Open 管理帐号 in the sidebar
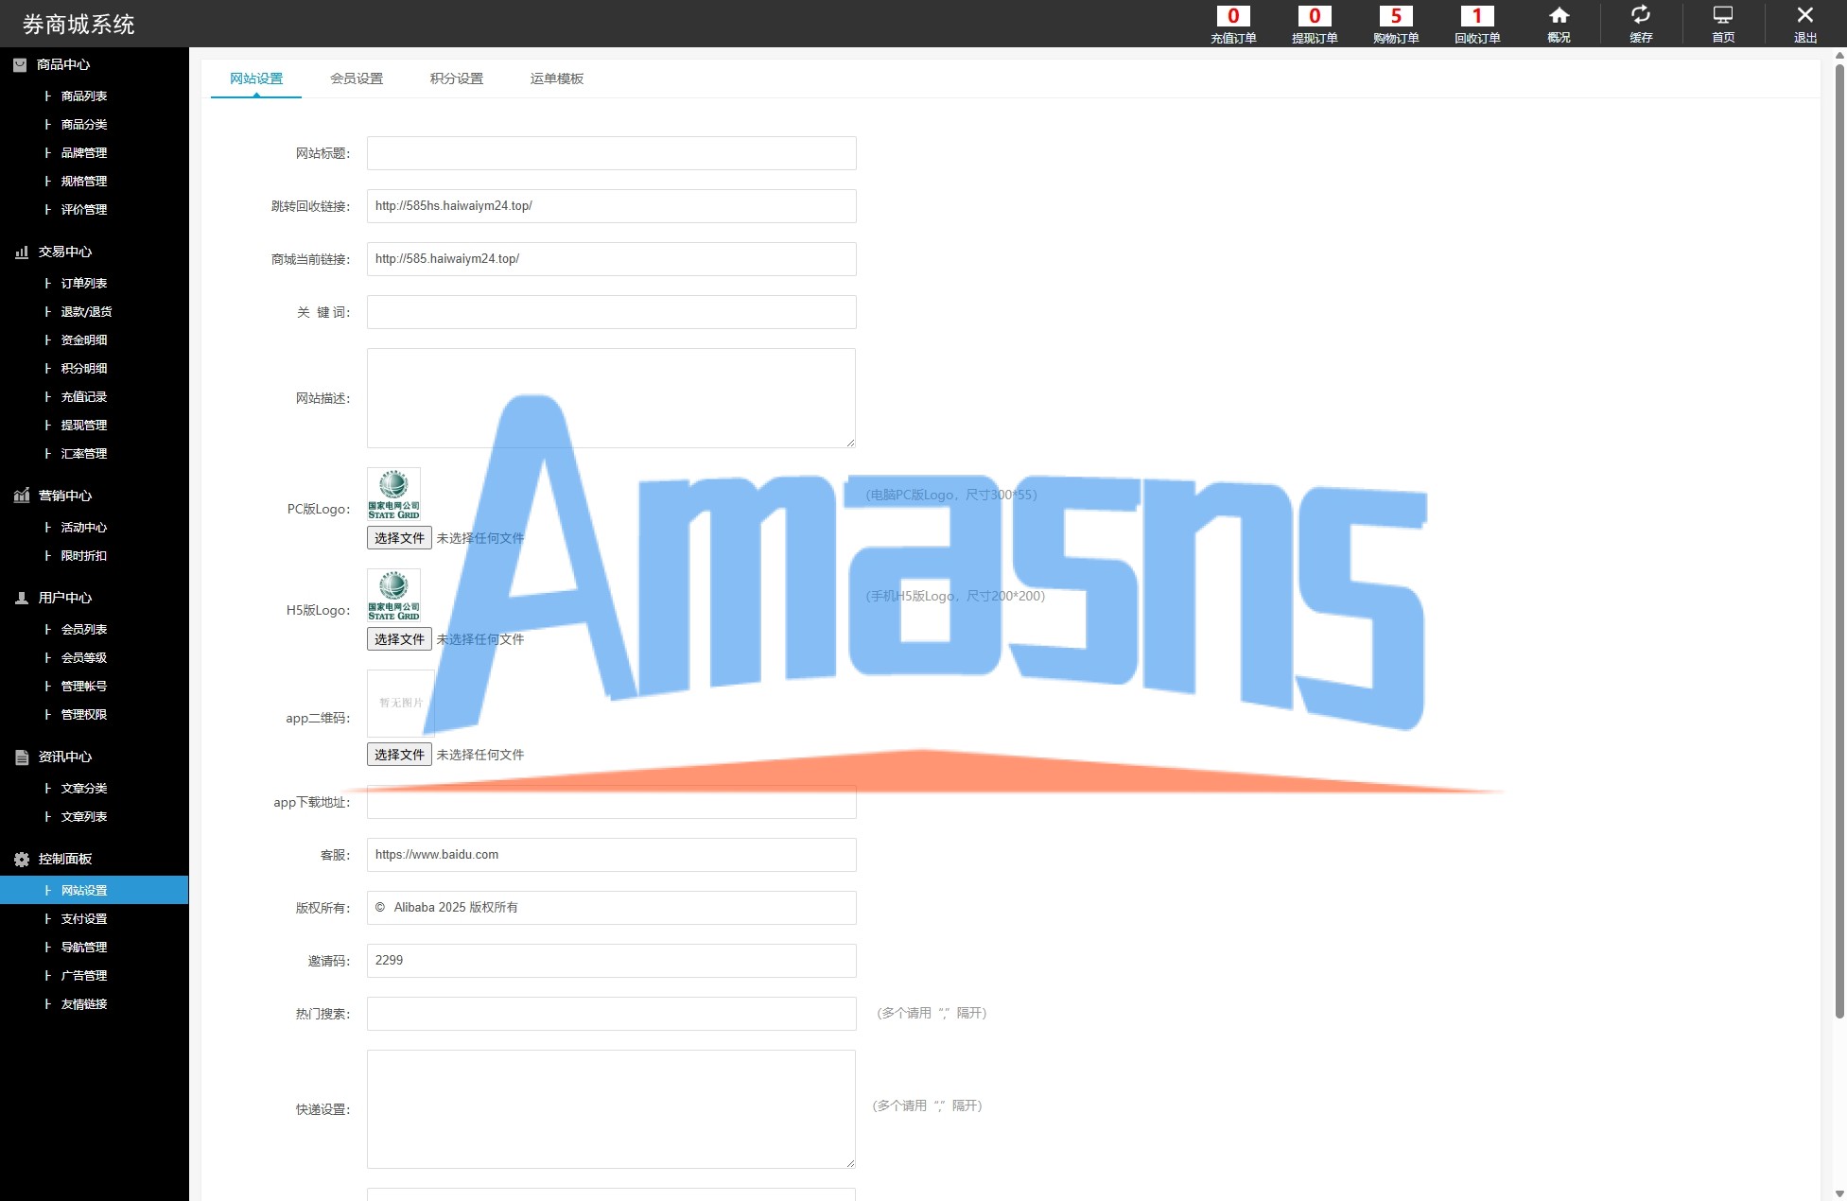 coord(84,686)
